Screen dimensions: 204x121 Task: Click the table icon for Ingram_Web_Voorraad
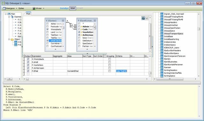pyautogui.click(x=162, y=14)
